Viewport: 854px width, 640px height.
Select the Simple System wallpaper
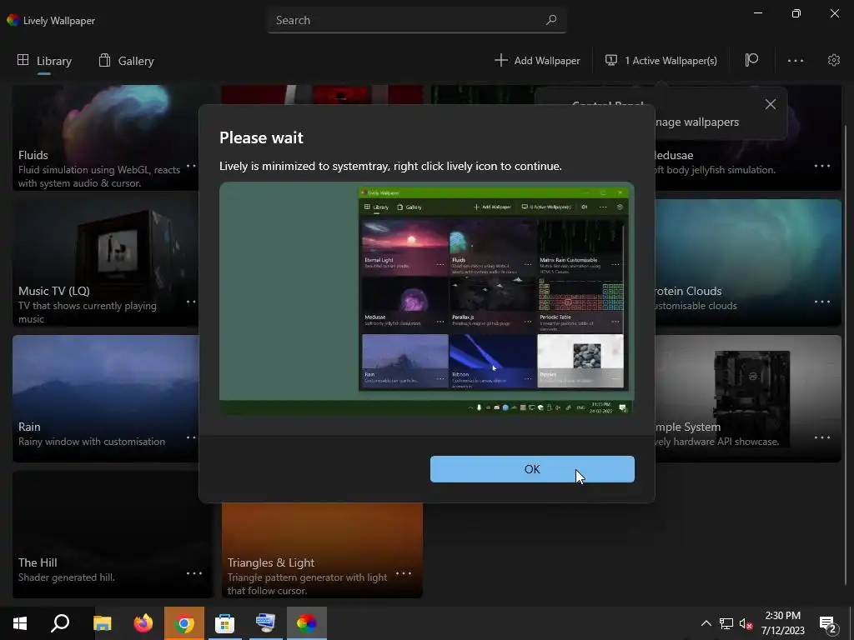(x=748, y=398)
